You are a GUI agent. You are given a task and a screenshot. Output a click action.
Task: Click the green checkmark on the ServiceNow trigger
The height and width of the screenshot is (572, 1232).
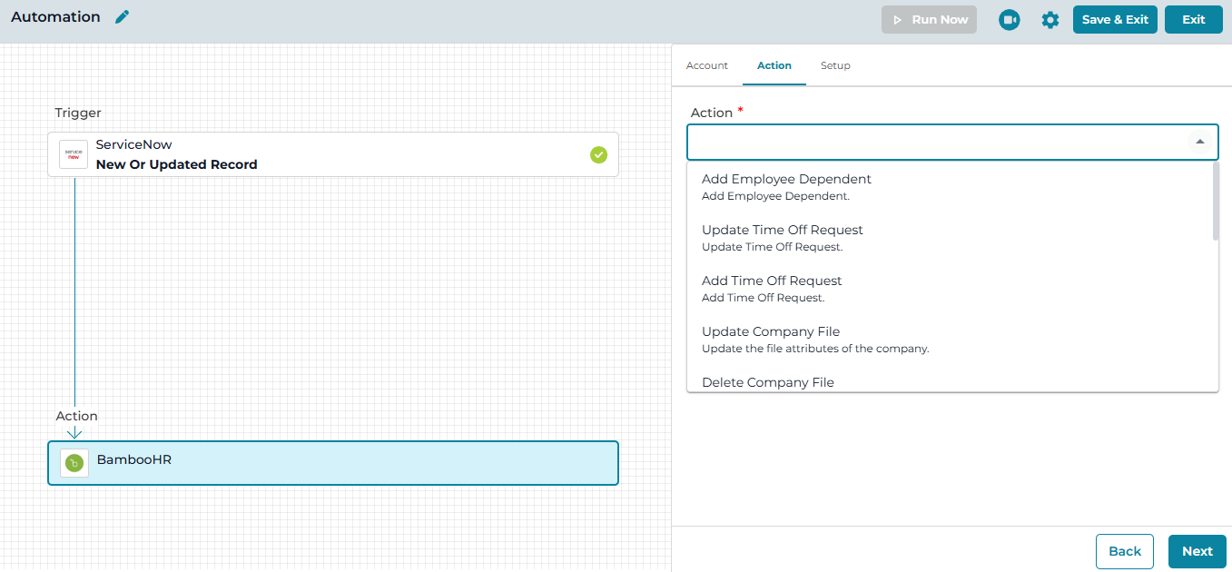[598, 154]
